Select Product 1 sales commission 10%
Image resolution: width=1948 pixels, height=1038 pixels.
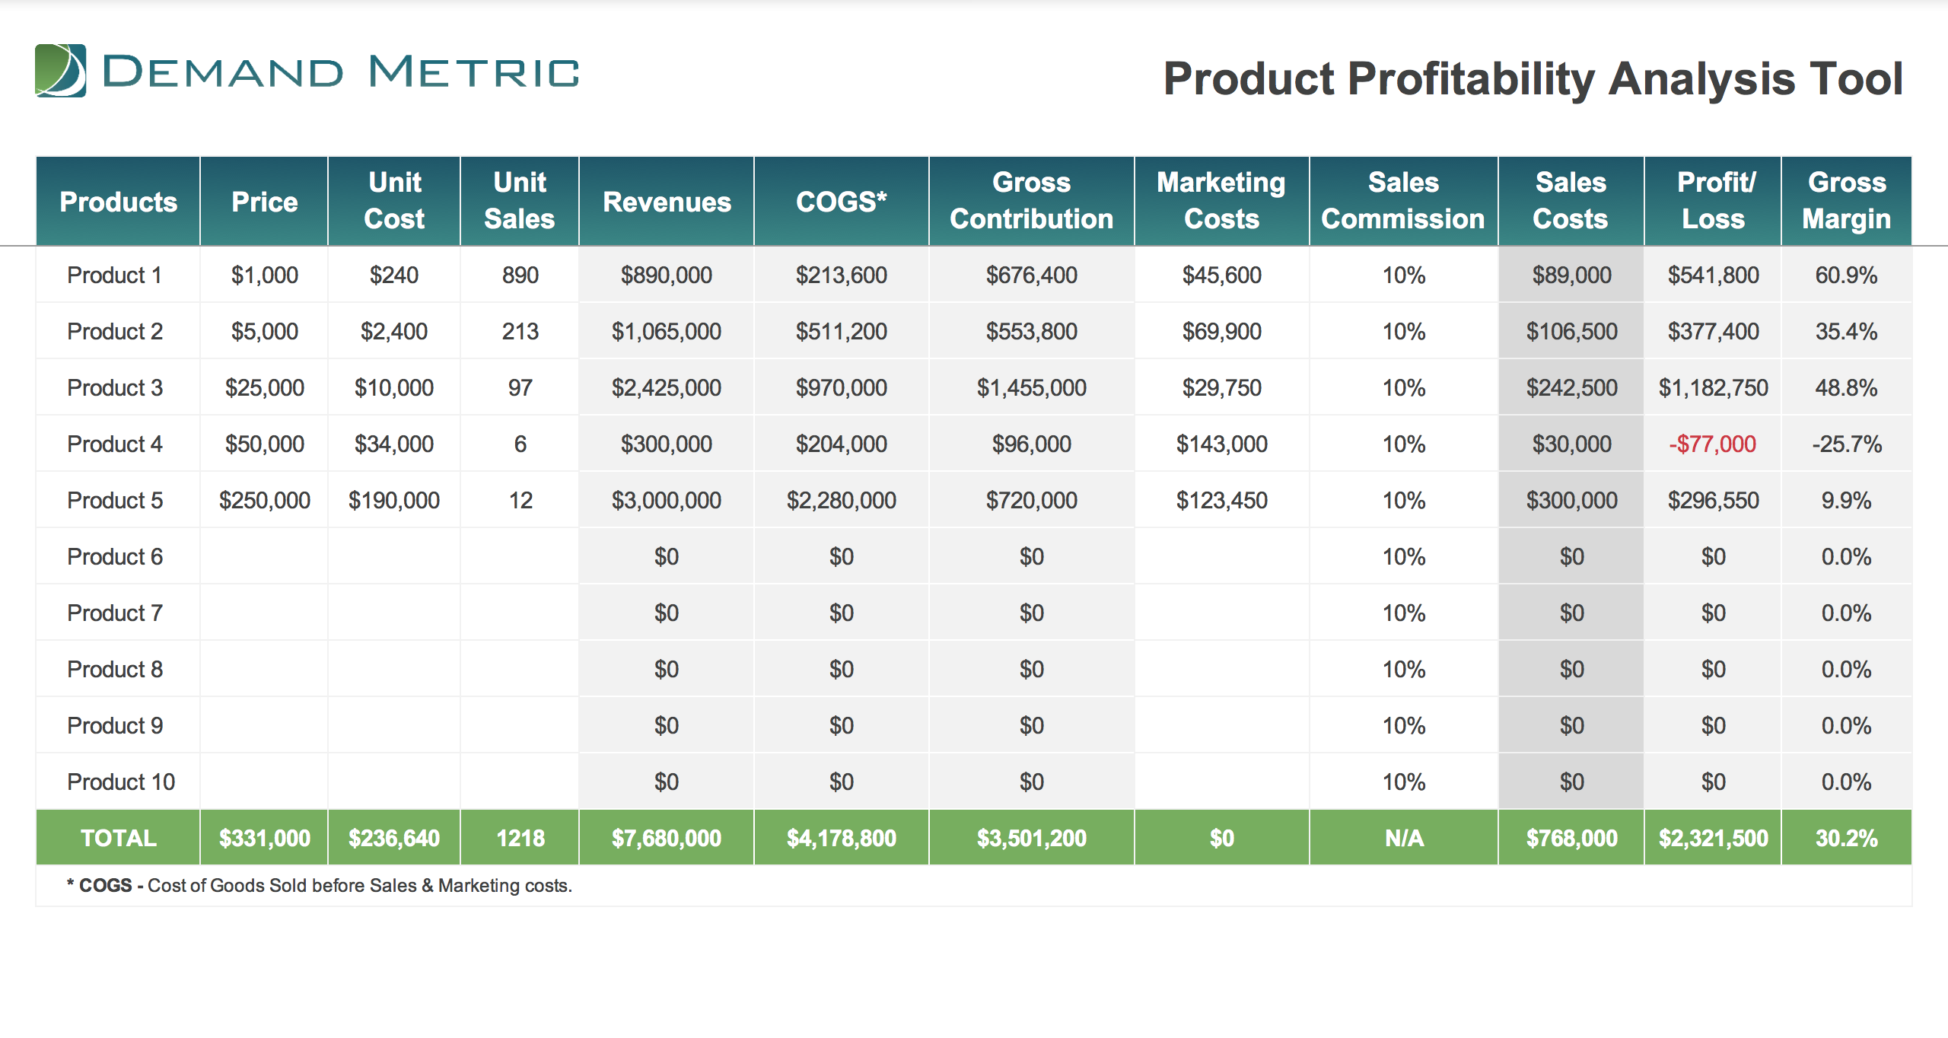pos(1403,275)
